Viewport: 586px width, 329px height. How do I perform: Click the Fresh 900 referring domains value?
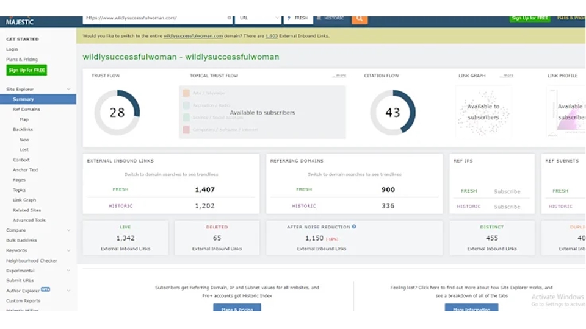pos(388,189)
